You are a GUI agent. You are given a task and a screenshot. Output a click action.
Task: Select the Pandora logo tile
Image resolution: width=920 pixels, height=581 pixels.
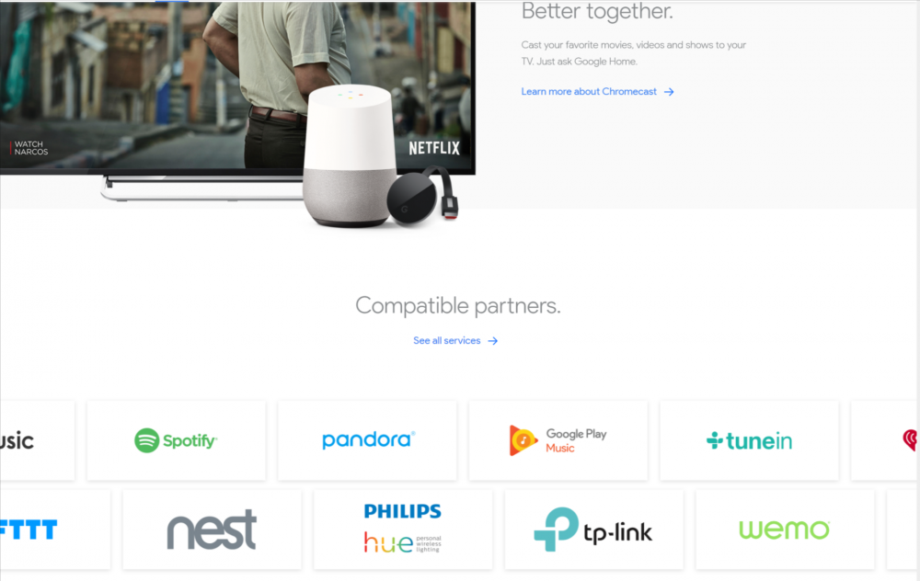[x=367, y=440]
